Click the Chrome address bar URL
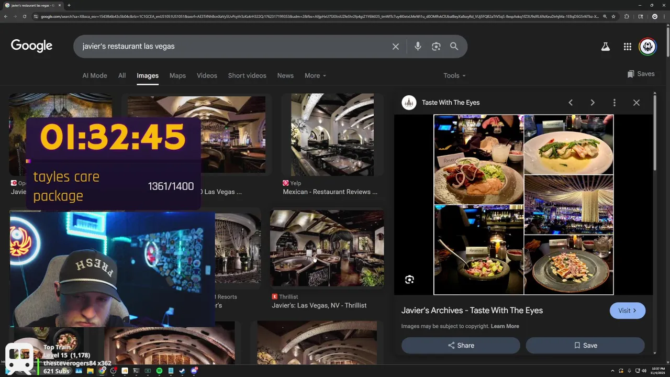This screenshot has height=377, width=670. point(319,16)
